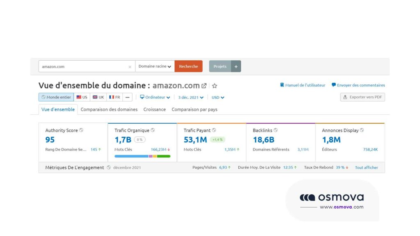This screenshot has height=236, width=420.
Task: Click the colored keyword distribution bar
Action: [x=142, y=157]
